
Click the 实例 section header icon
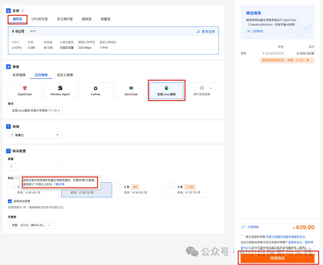8,11
